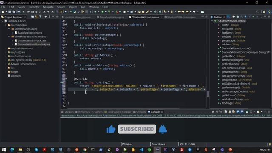Toggle Word Wrap in Console toolbar
The height and width of the screenshot is (153, 272).
point(234,111)
